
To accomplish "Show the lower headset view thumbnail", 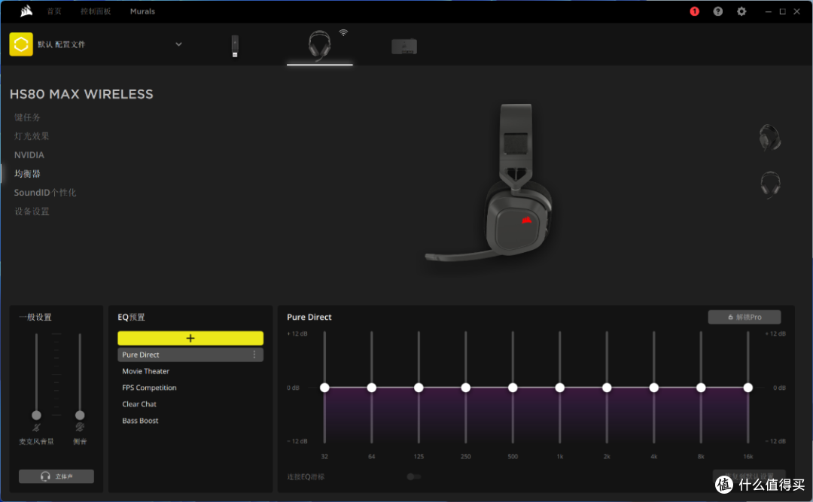I will (x=770, y=184).
